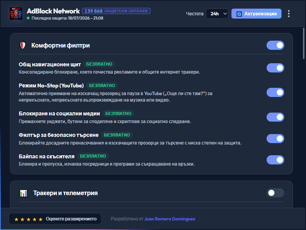Click description starting Блокирайте досадните
Screen dimensions: 306x230
click(x=130, y=143)
